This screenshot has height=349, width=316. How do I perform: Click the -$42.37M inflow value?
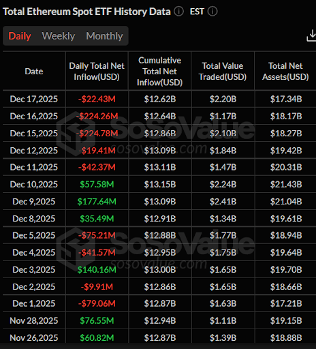point(97,167)
